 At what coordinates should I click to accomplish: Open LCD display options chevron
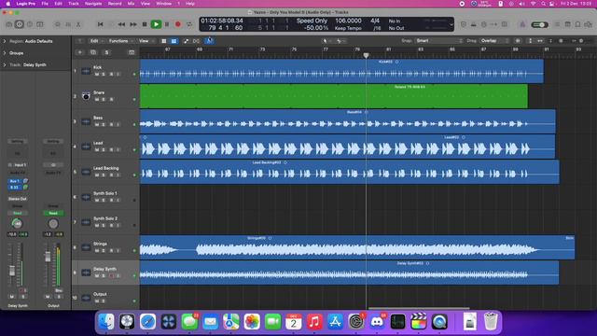tap(451, 25)
